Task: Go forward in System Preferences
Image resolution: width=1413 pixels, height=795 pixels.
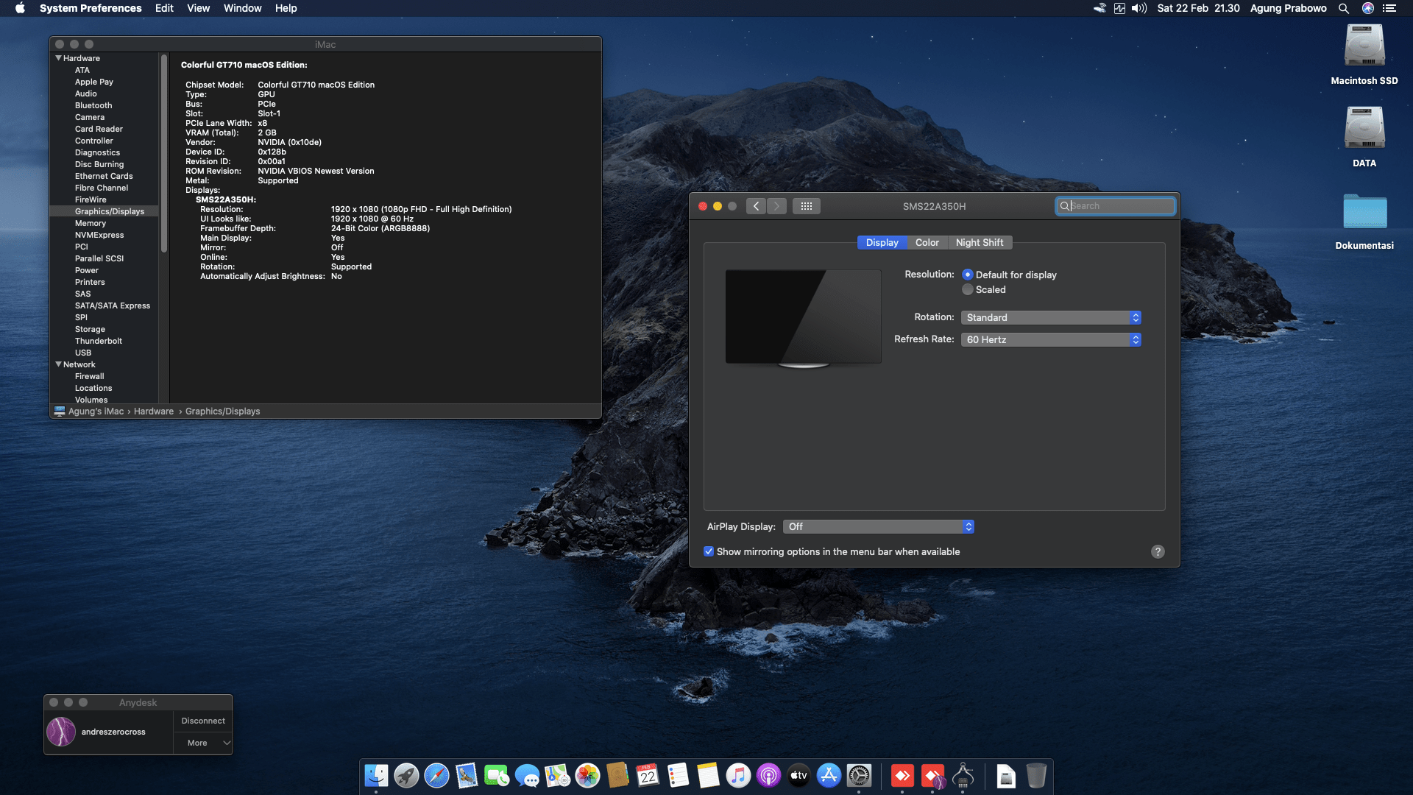Action: pyautogui.click(x=776, y=206)
